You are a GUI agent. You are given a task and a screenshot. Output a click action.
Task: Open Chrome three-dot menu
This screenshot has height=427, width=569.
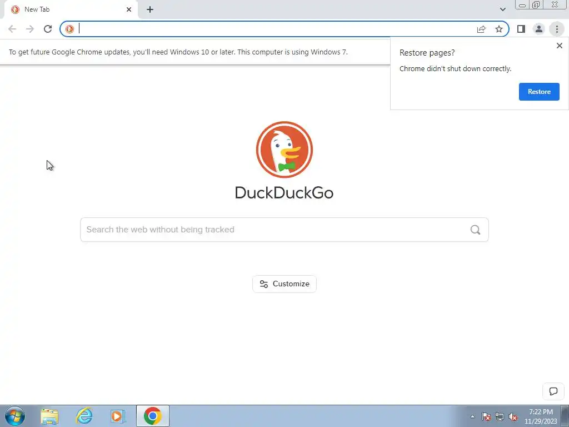click(557, 29)
